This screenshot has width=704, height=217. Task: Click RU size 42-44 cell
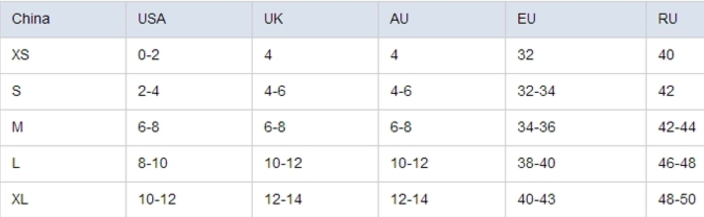pos(675,127)
